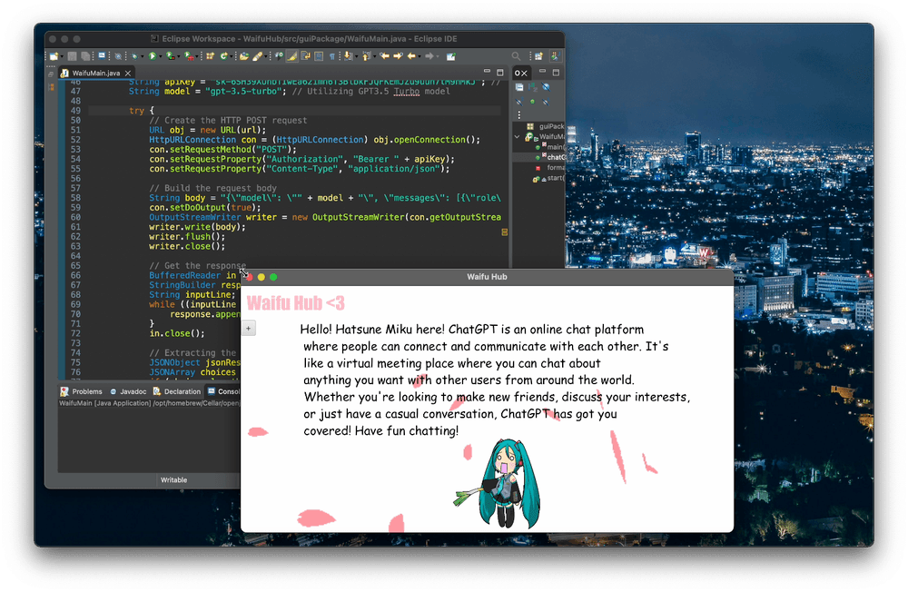Viewport: 908px width, 592px height.
Task: Toggle Show Whitespace Characters pilcrow
Action: coord(331,56)
